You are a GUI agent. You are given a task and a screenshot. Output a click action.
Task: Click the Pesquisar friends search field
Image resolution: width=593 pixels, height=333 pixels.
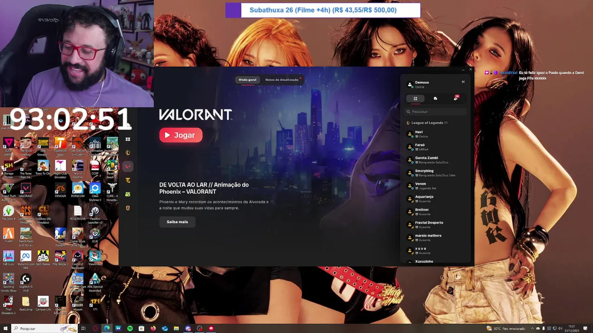[435, 111]
